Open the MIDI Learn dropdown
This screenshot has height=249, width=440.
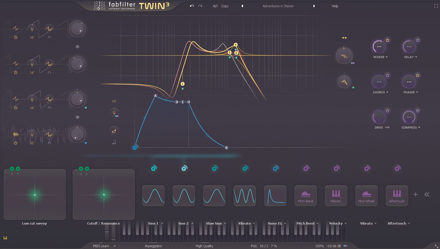pyautogui.click(x=103, y=246)
